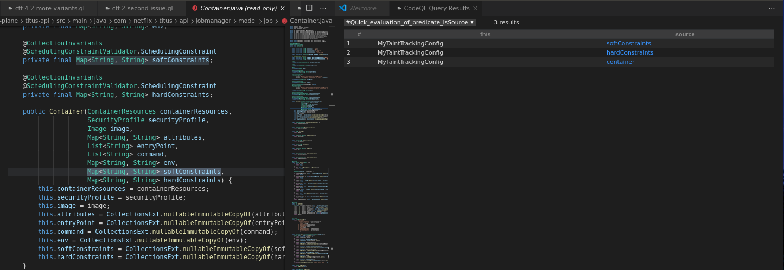The width and height of the screenshot is (784, 270).
Task: Click the 'this' column header
Action: click(485, 34)
